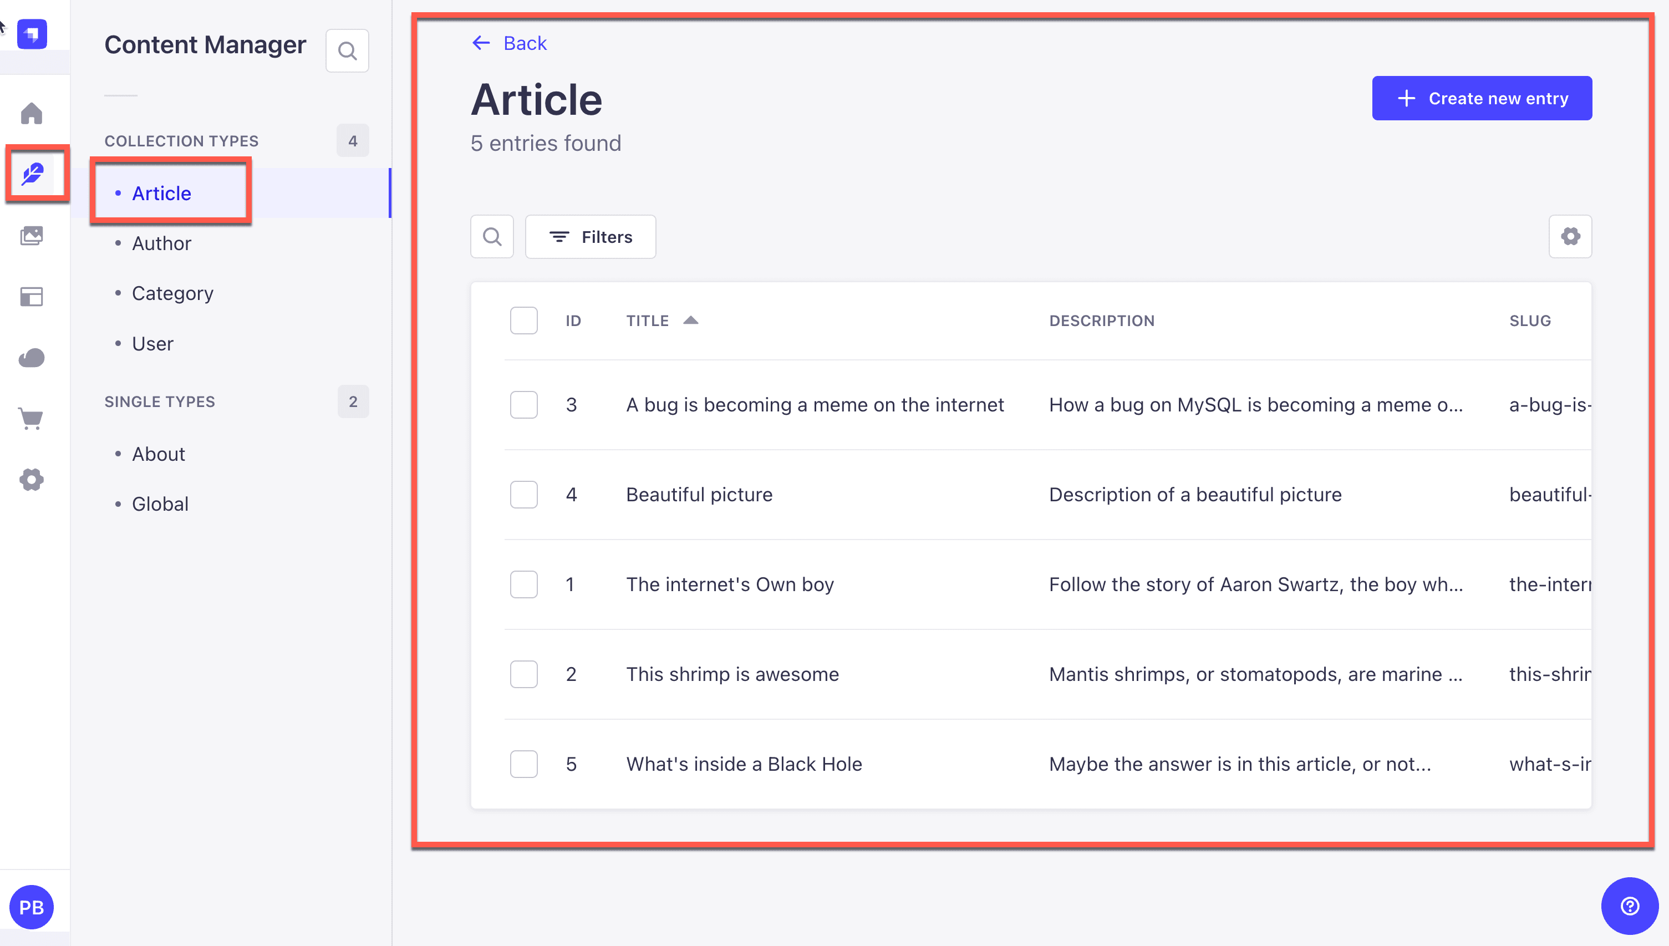Screen dimensions: 1669x946
Task: Check the Black Hole article row
Action: (x=523, y=764)
